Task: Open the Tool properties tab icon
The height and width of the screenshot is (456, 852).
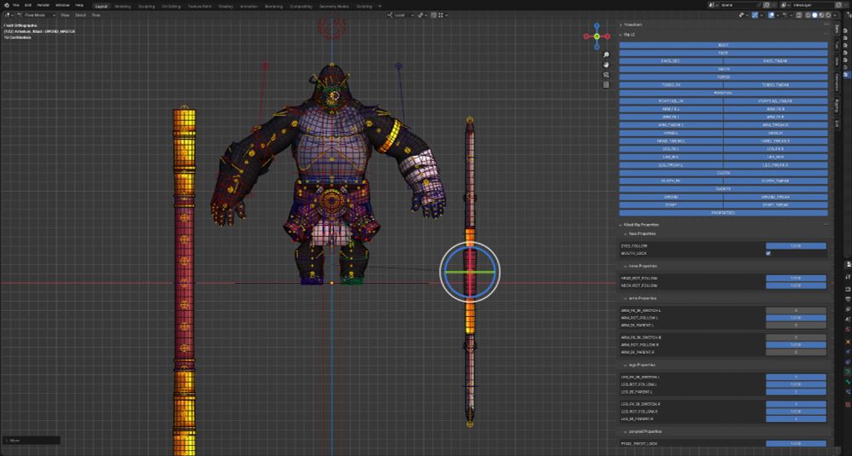Action: (848, 277)
